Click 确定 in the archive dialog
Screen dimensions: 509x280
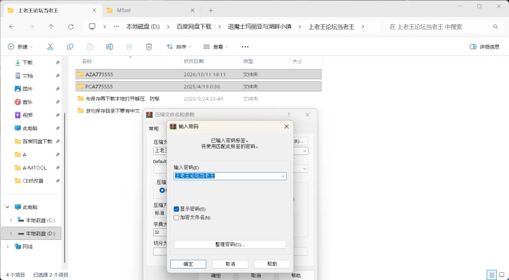pyautogui.click(x=215, y=276)
